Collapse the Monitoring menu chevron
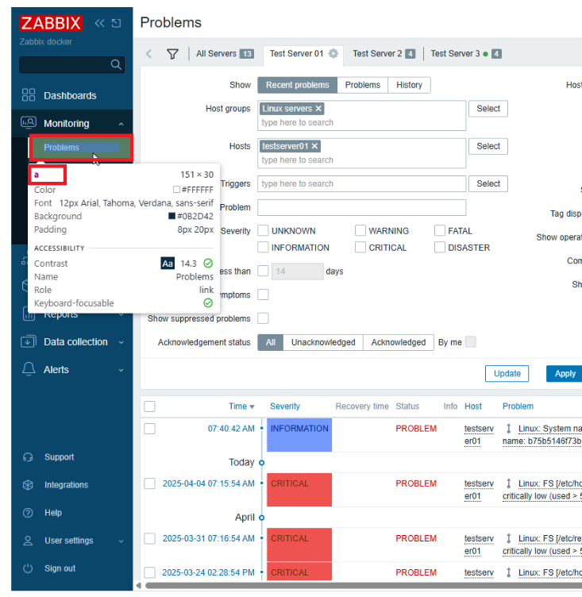 coord(121,124)
